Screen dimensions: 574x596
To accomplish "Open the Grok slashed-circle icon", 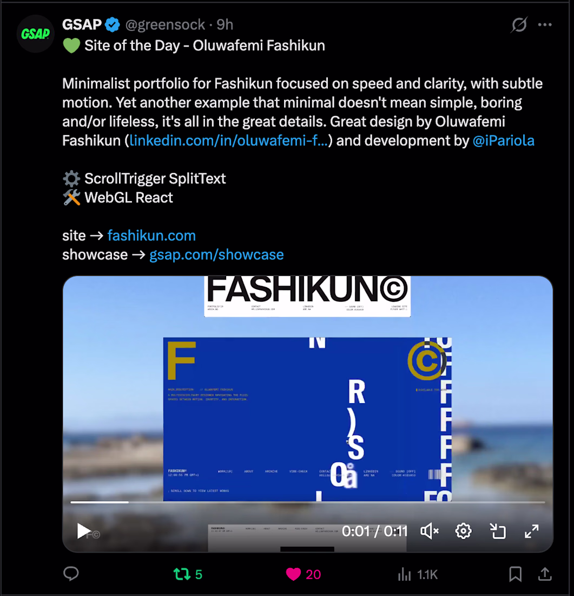I will (x=519, y=25).
